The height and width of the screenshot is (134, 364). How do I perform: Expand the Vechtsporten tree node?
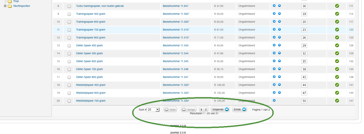[5, 6]
